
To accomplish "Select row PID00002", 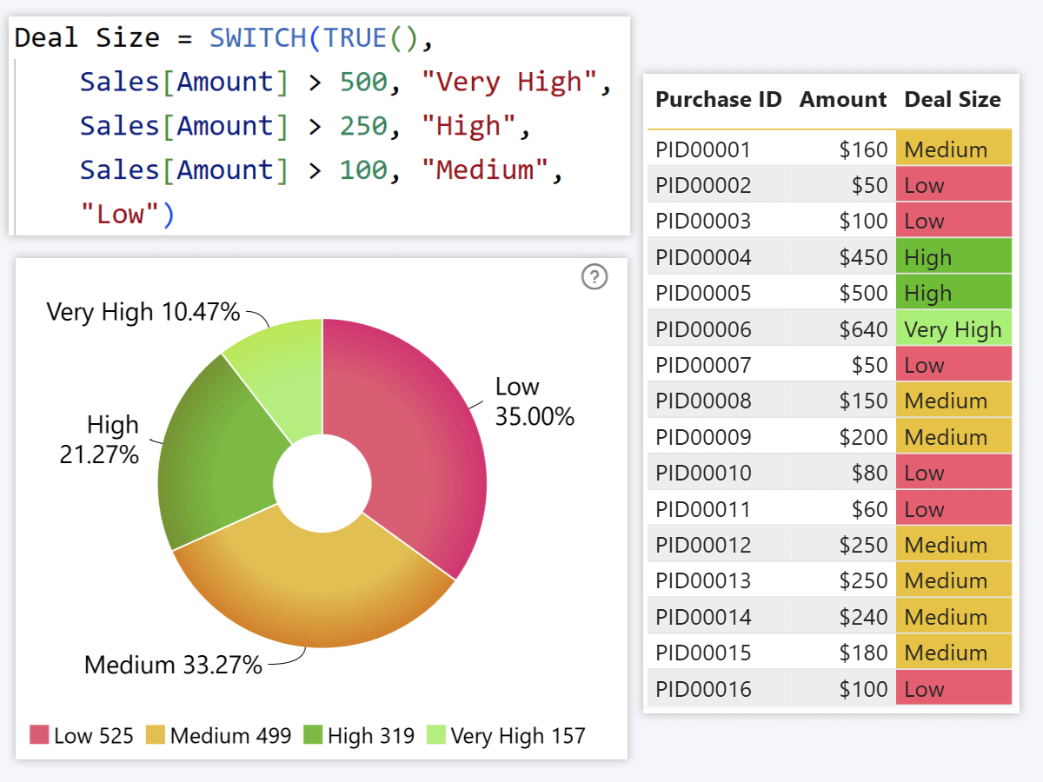I will pyautogui.click(x=830, y=185).
